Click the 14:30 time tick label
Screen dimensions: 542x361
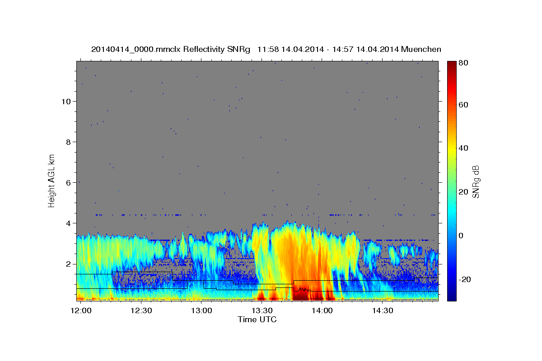[x=382, y=310]
